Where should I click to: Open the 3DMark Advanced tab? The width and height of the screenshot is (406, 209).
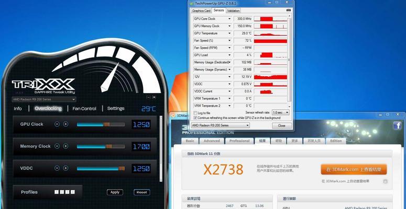coord(212,141)
